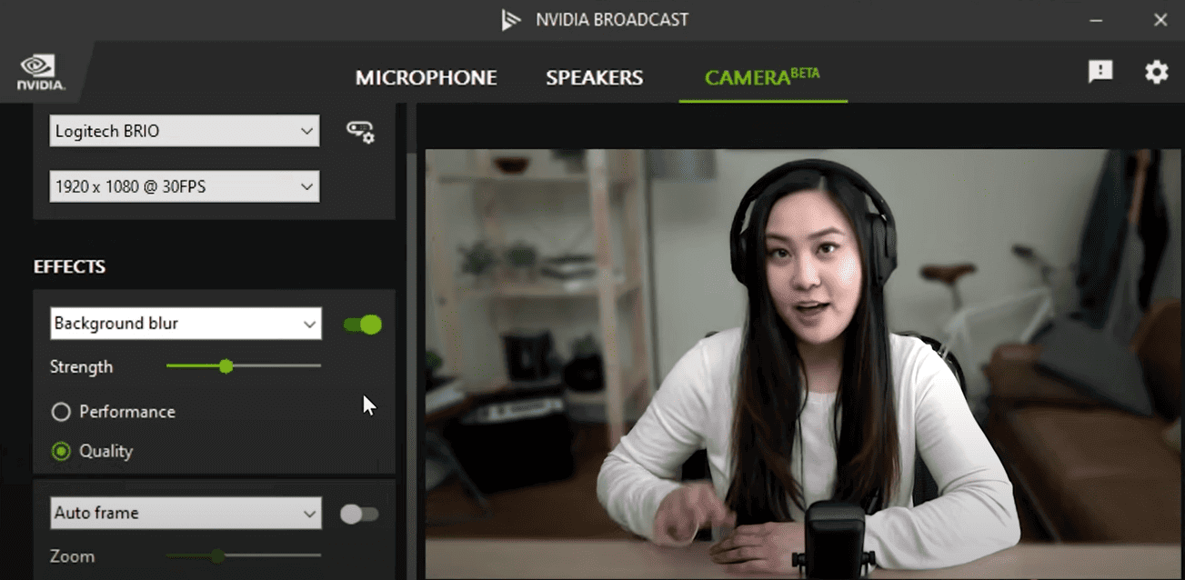
Task: Open the feedback icon in the header
Action: [x=1100, y=72]
